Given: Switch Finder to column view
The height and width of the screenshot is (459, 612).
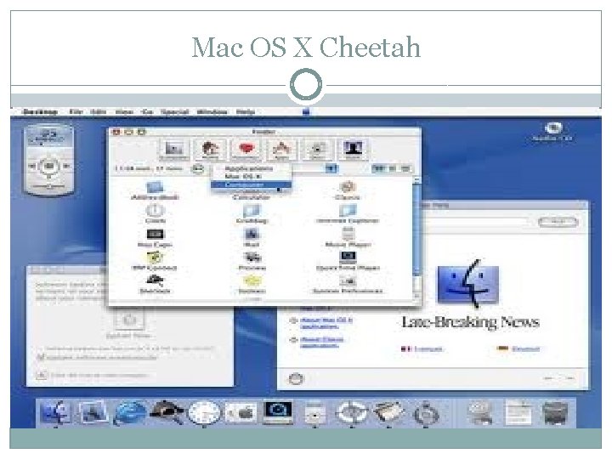Looking at the screenshot, I should click(406, 168).
